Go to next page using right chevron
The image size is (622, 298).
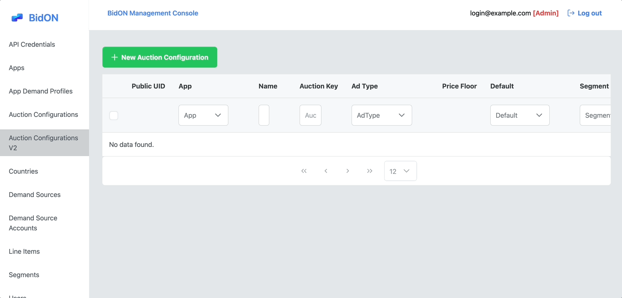(x=347, y=171)
